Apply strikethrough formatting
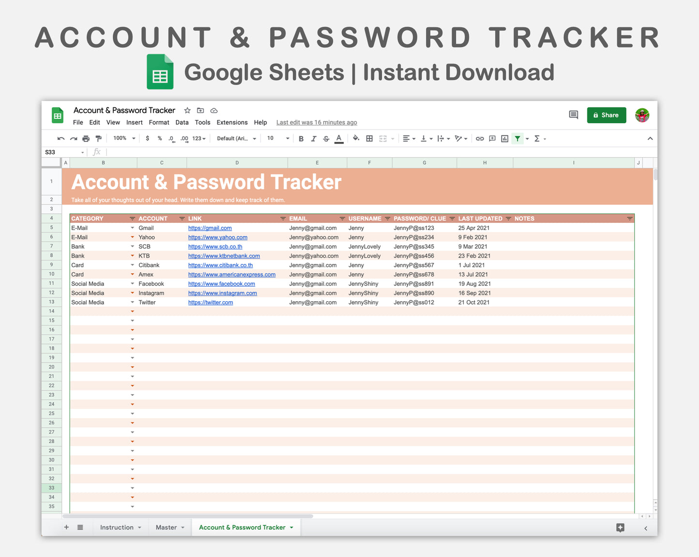The image size is (699, 557). 326,138
